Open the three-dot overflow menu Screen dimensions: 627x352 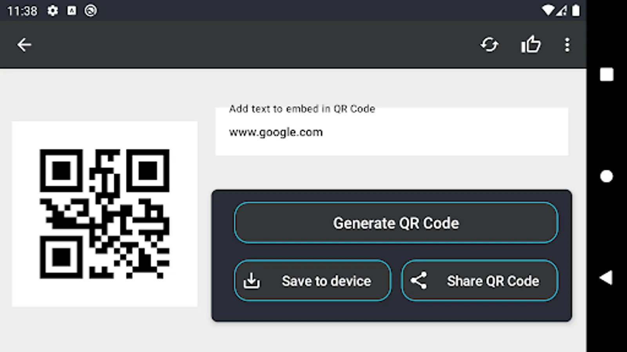click(567, 45)
